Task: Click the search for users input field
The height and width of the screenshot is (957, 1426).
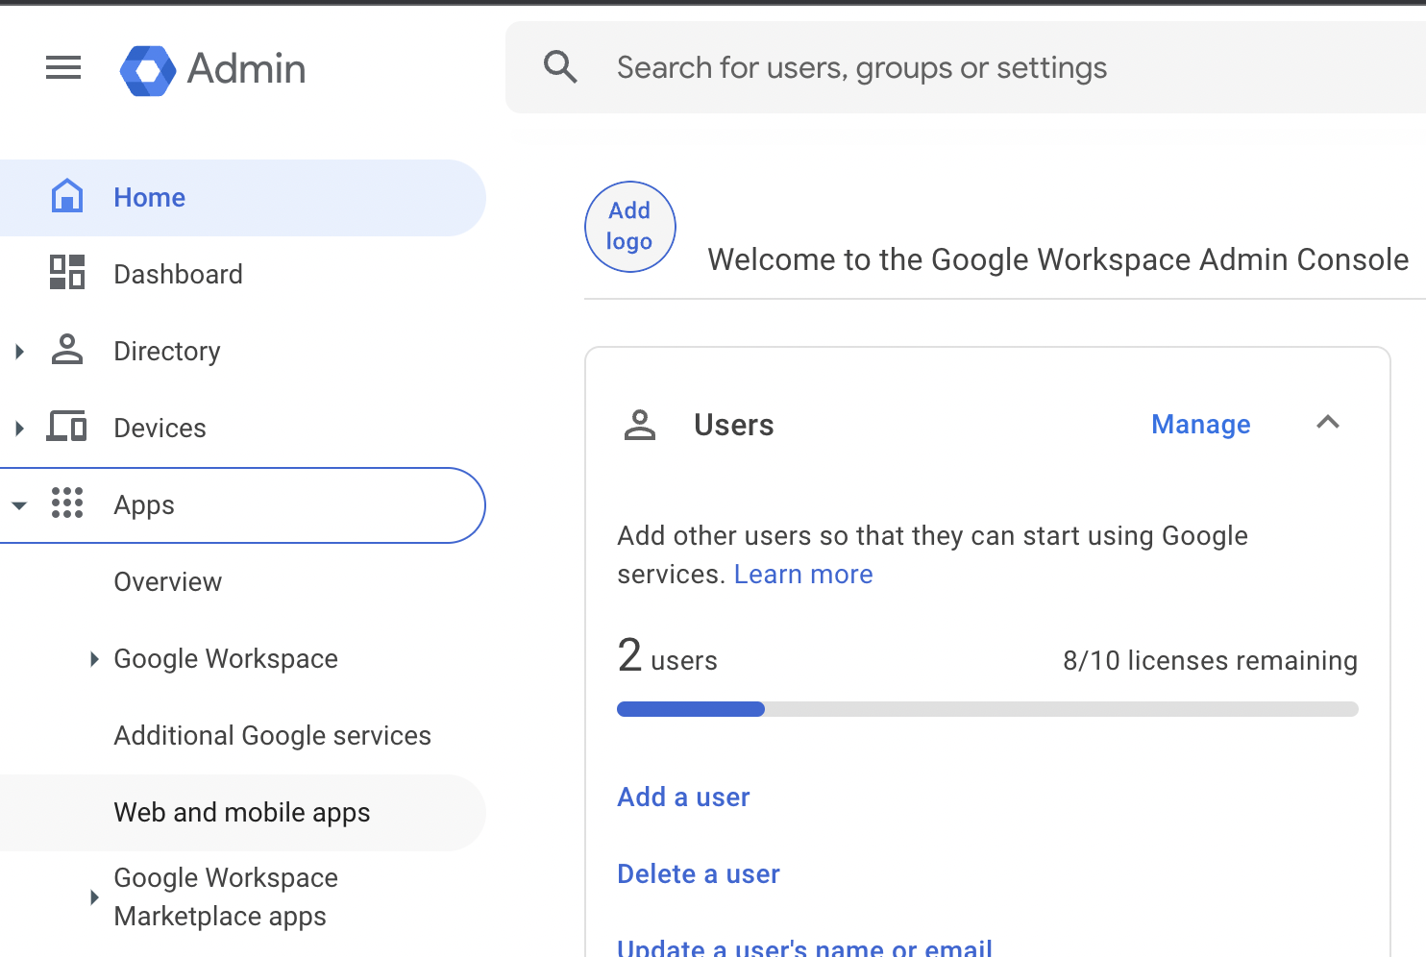Action: (862, 66)
